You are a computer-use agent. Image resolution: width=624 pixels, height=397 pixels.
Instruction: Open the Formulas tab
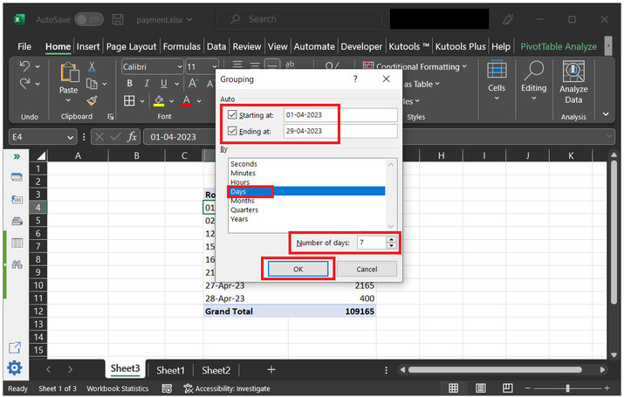point(182,46)
